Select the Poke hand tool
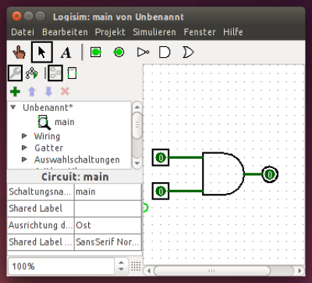Image resolution: width=312 pixels, height=283 pixels. pos(19,52)
